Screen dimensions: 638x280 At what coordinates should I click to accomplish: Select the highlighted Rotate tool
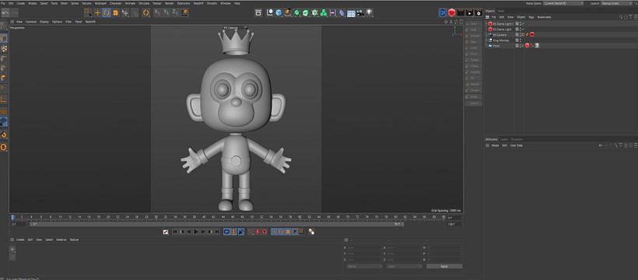tap(107, 12)
